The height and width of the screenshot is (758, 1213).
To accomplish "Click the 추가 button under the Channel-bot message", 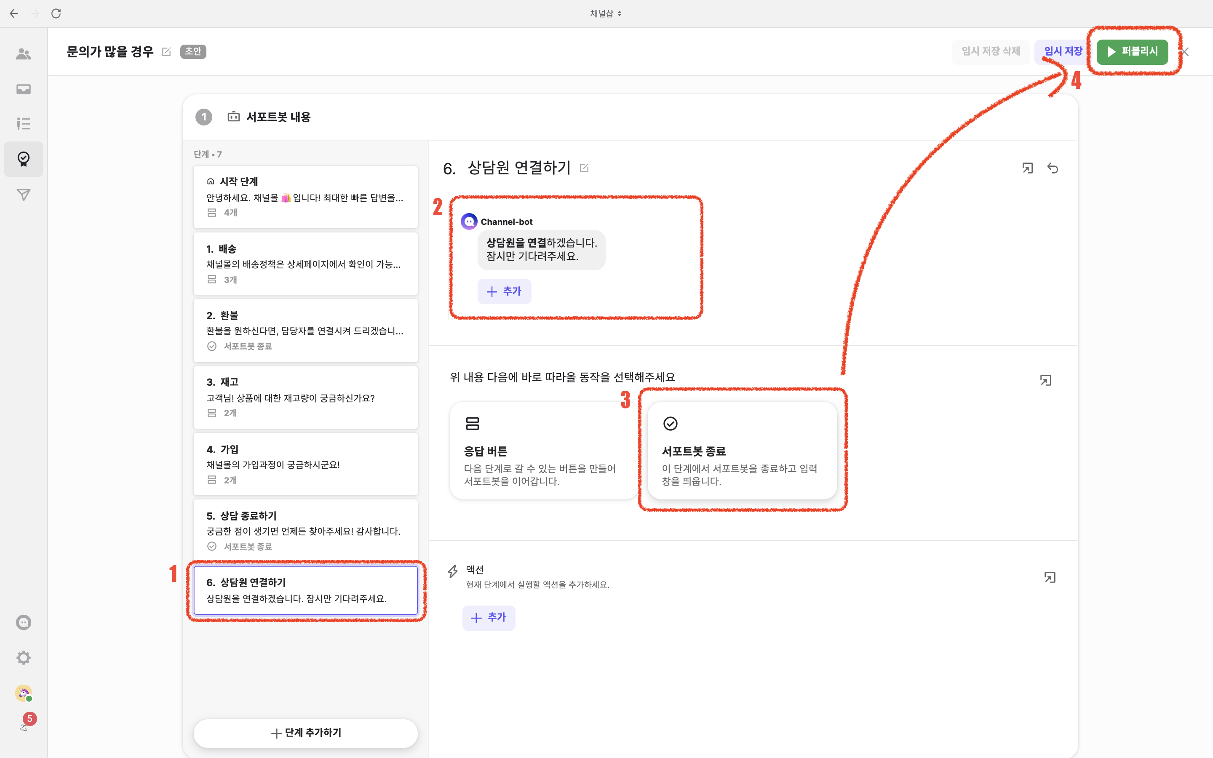I will 504,291.
